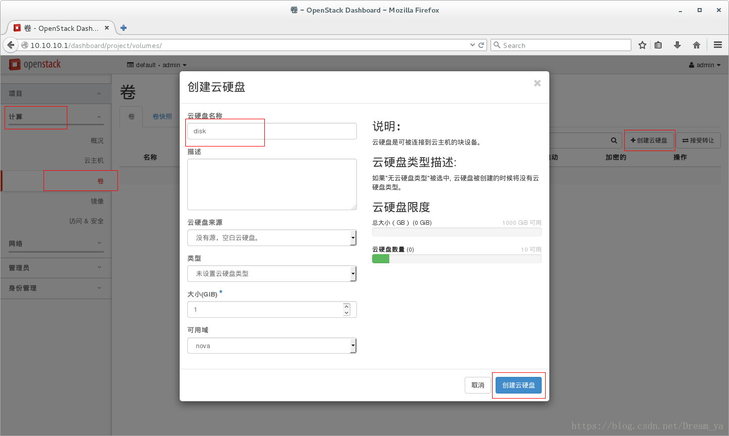The width and height of the screenshot is (729, 436).
Task: Expand the 网络 sidebar section
Action: click(x=56, y=244)
